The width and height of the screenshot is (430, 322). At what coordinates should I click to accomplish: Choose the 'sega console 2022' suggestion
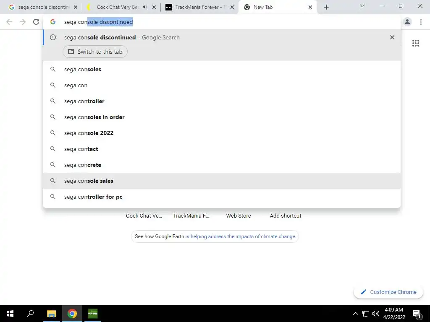coord(222,133)
